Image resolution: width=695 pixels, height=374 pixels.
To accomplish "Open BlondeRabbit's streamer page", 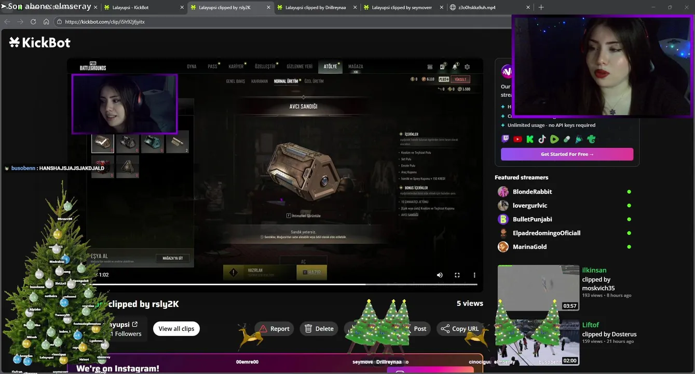I will [532, 192].
